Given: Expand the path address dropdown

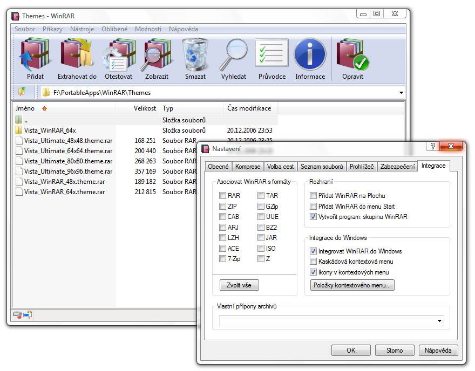Looking at the screenshot, I should pyautogui.click(x=401, y=93).
